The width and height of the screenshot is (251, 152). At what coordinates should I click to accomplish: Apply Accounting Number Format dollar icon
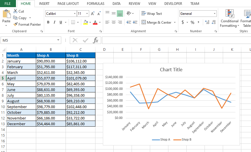pos(183,22)
